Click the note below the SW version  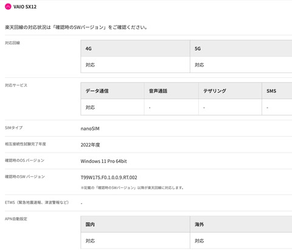[x=132, y=187]
